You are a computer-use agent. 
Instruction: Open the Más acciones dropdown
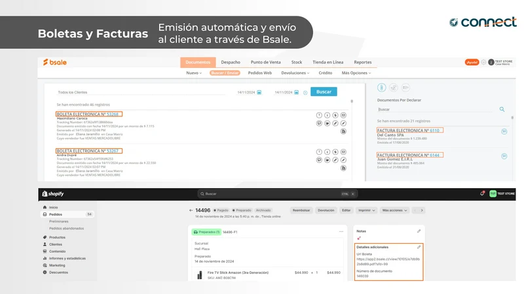395,210
